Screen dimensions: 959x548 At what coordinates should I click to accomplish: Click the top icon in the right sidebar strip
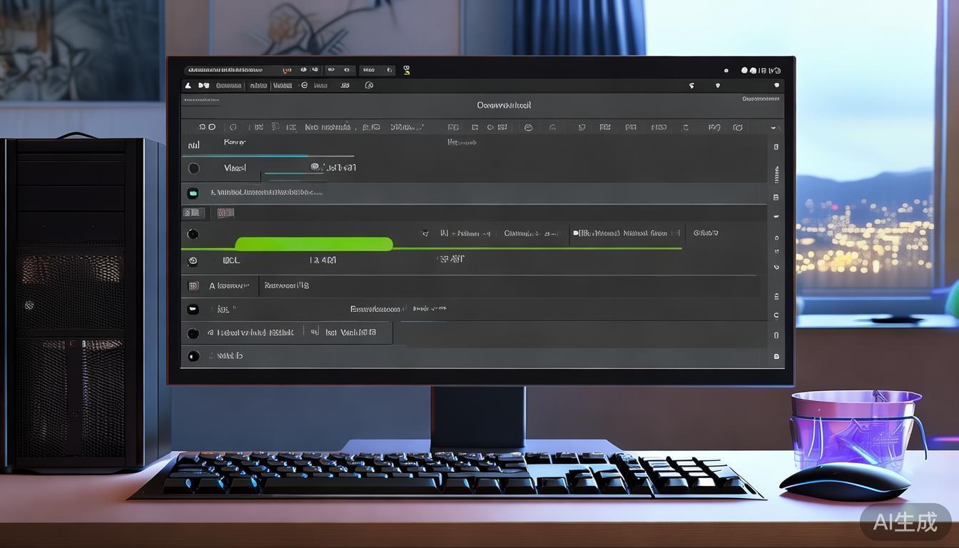[776, 147]
